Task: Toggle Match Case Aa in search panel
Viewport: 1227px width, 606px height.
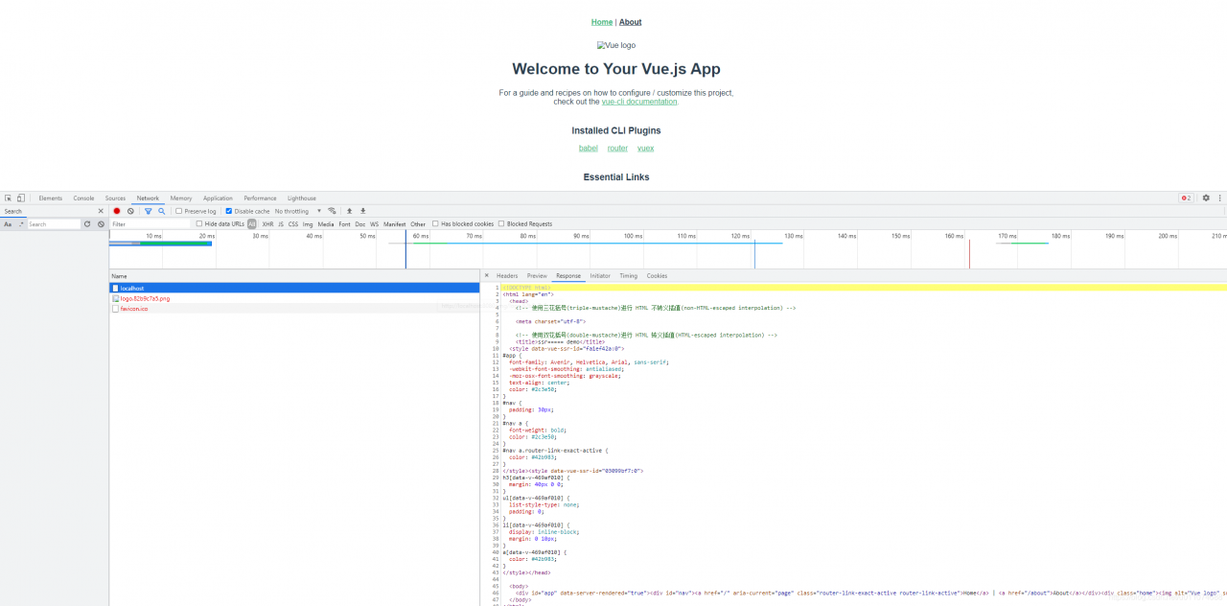Action: [x=8, y=224]
